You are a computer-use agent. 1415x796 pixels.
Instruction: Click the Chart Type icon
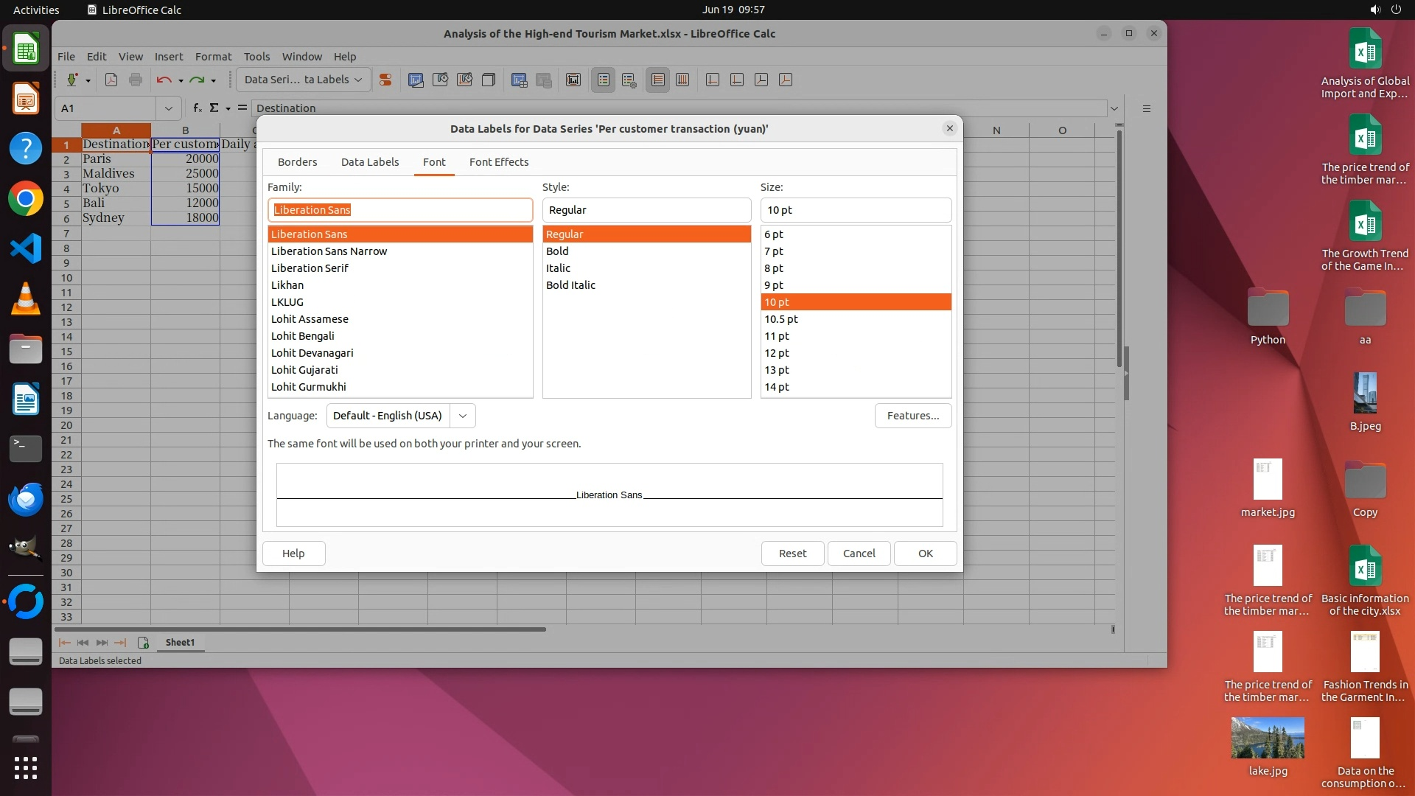click(x=416, y=80)
